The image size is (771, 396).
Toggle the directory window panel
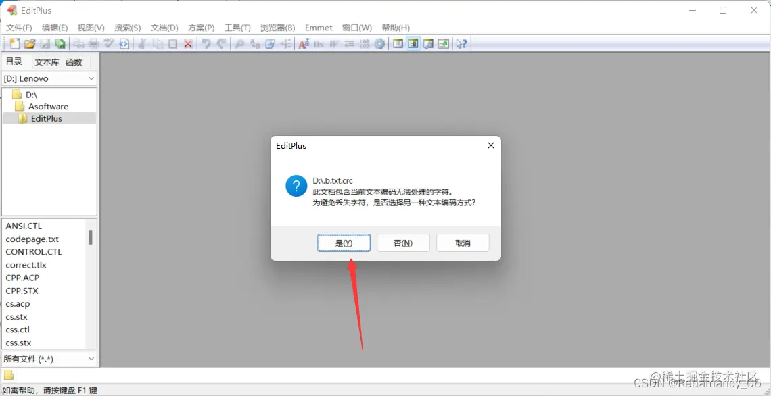pyautogui.click(x=398, y=43)
